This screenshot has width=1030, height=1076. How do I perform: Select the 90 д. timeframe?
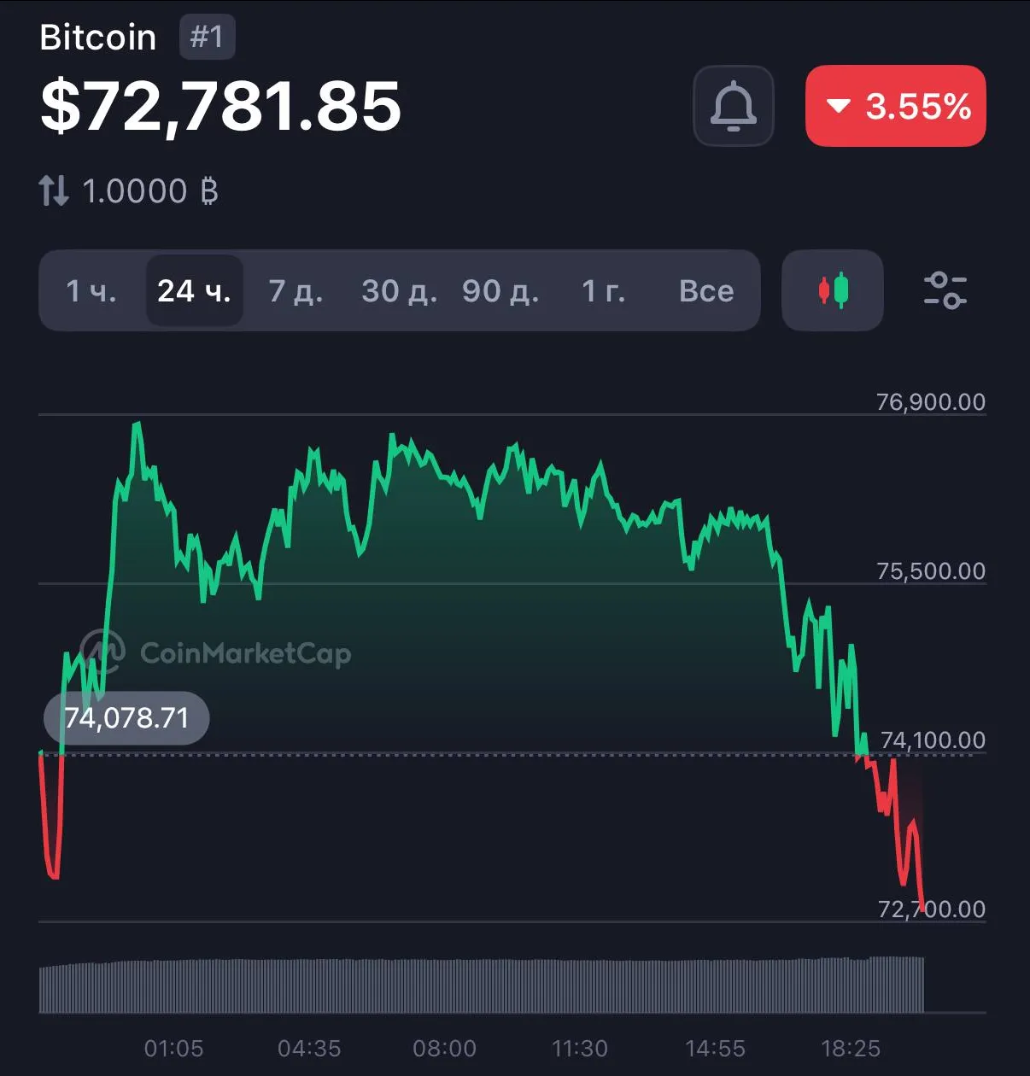point(500,291)
